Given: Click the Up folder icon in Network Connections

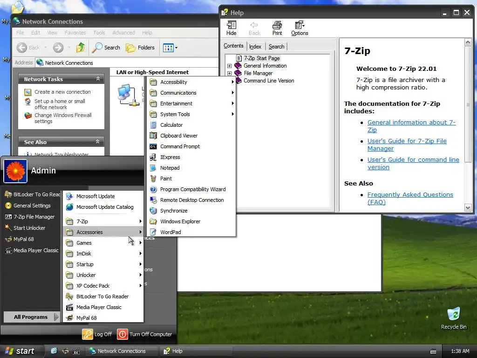Looking at the screenshot, I should tap(81, 48).
